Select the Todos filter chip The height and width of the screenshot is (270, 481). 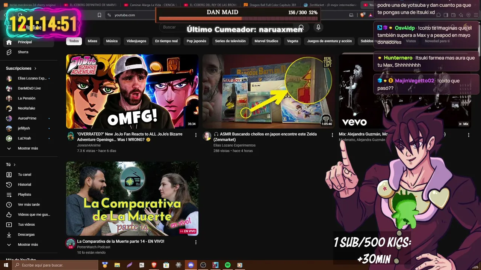(x=74, y=41)
